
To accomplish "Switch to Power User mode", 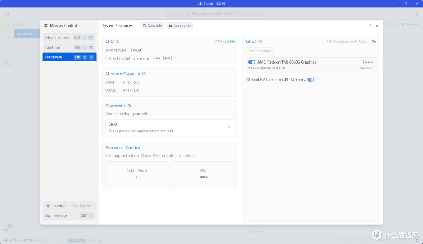I will [77, 240].
